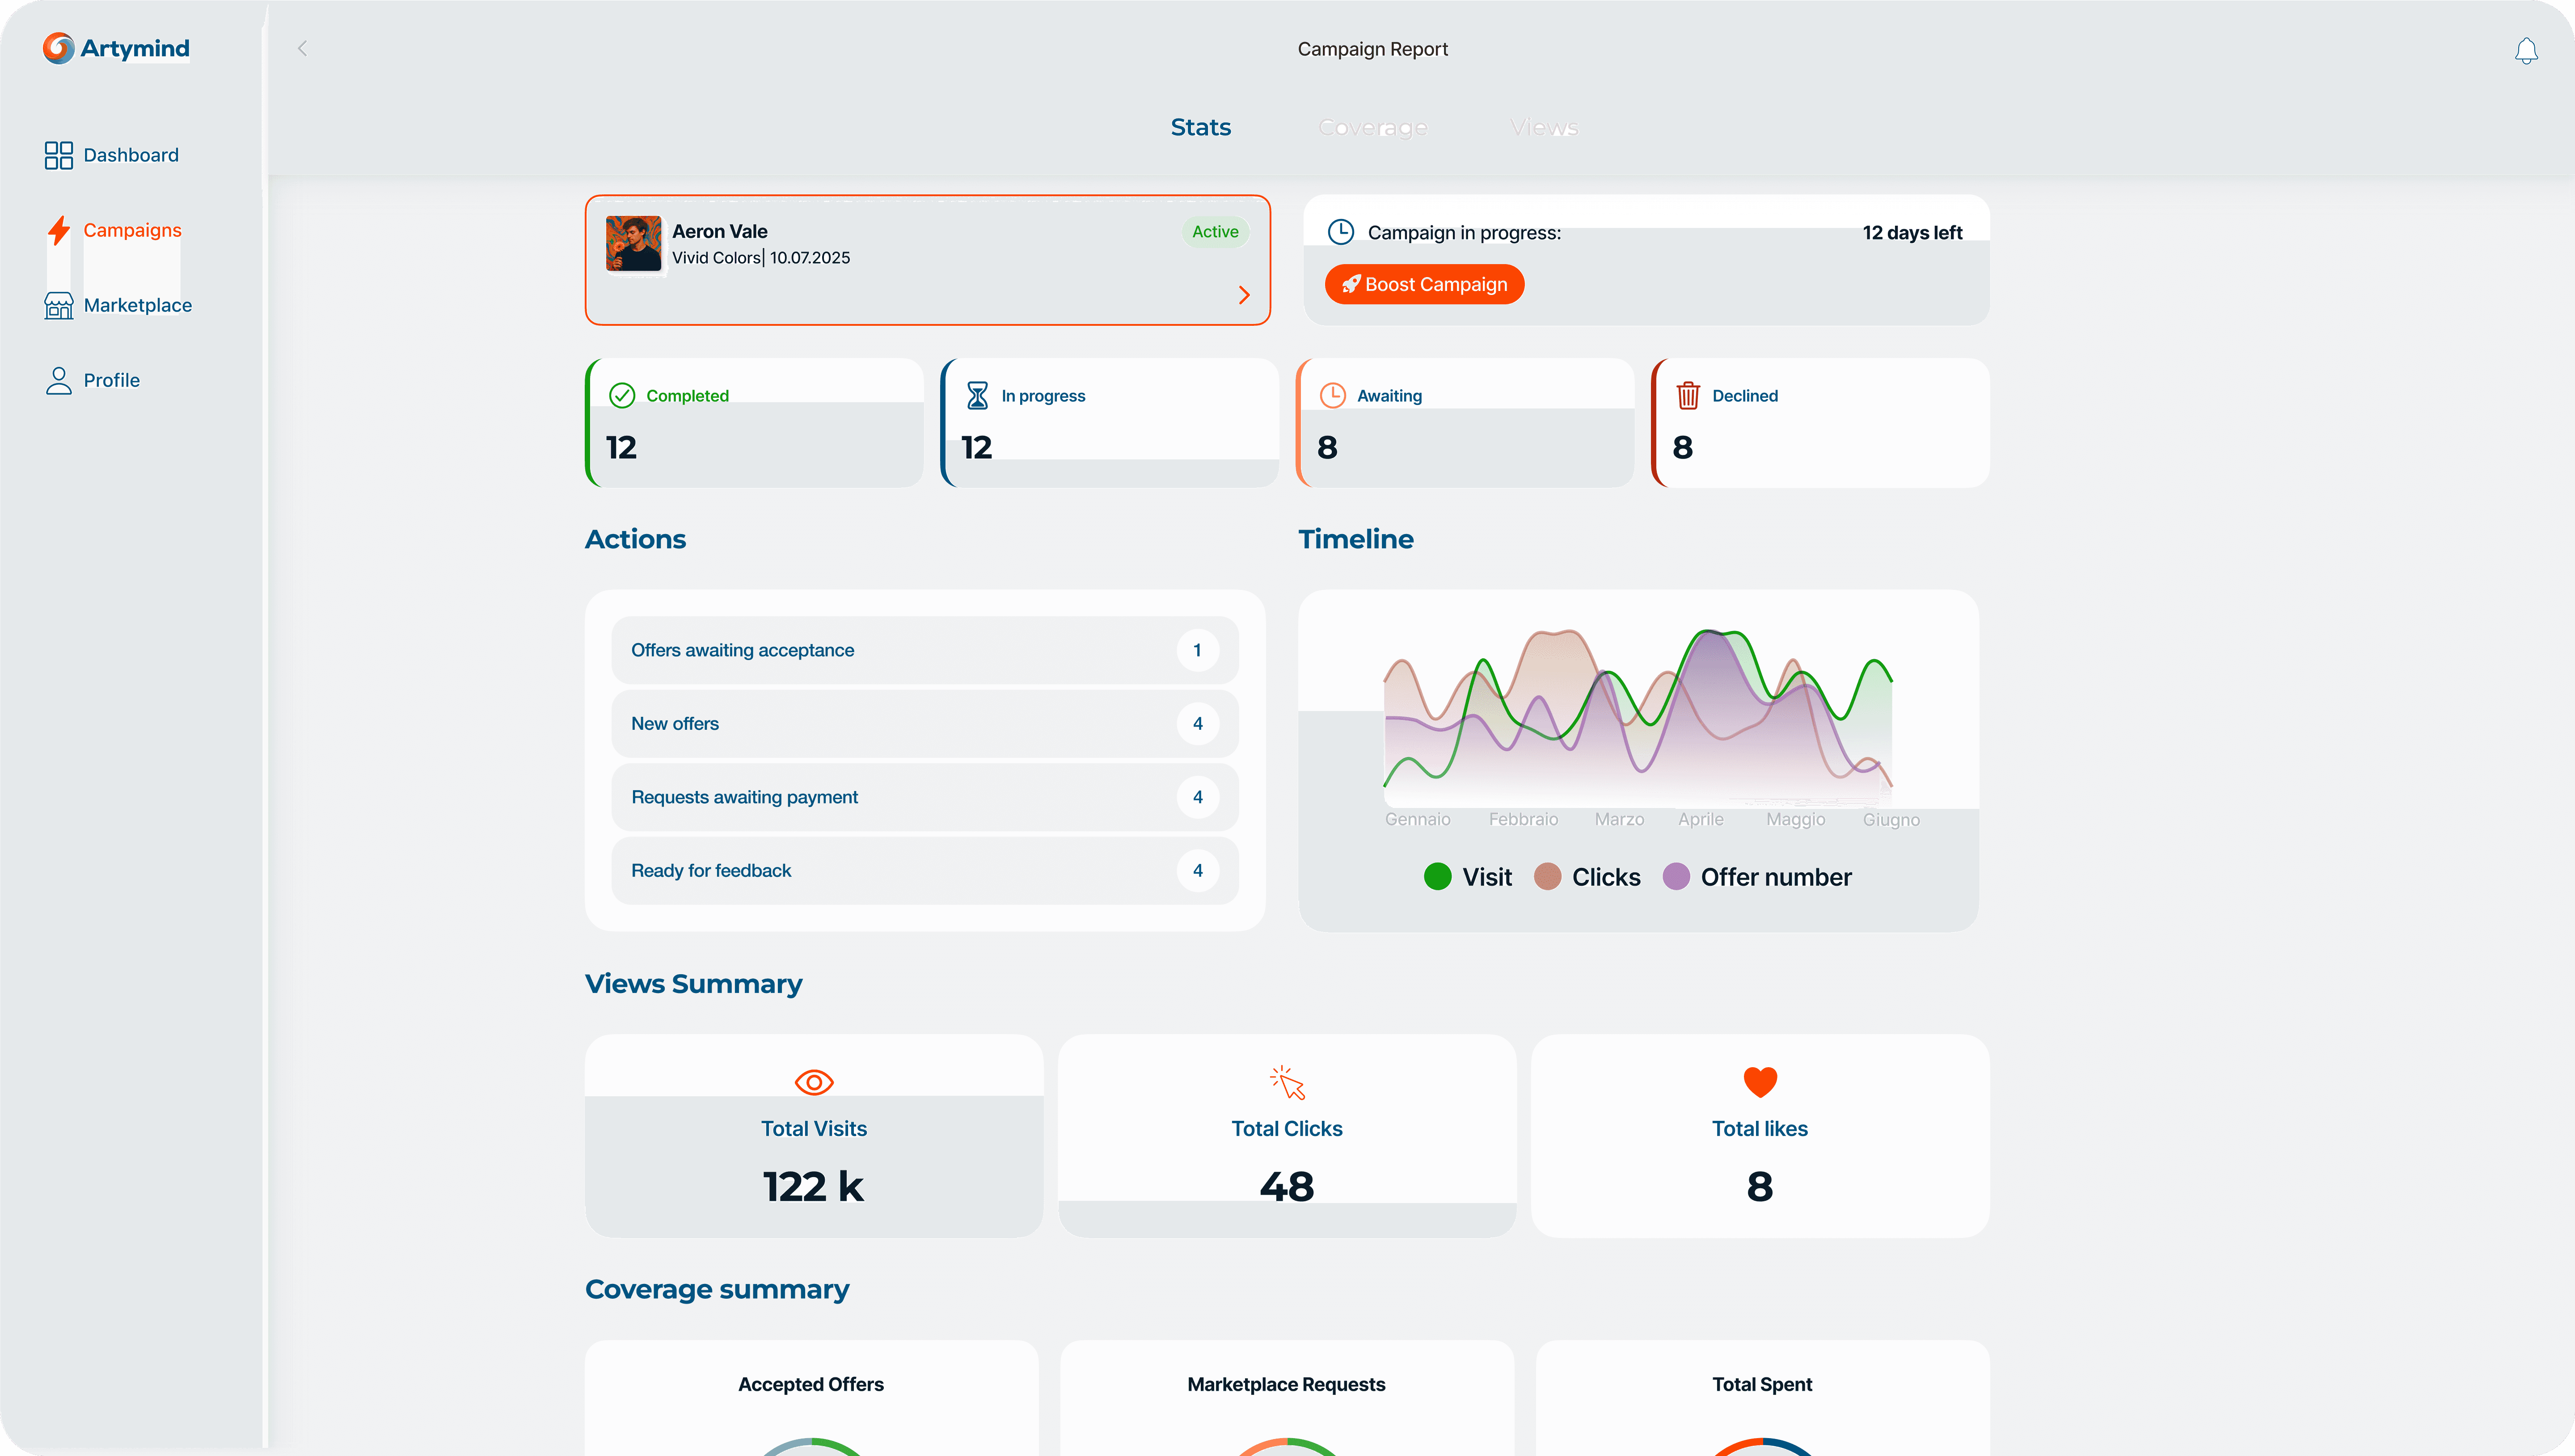This screenshot has height=1456, width=2575.
Task: Click count badge on New offers
Action: click(x=1197, y=724)
